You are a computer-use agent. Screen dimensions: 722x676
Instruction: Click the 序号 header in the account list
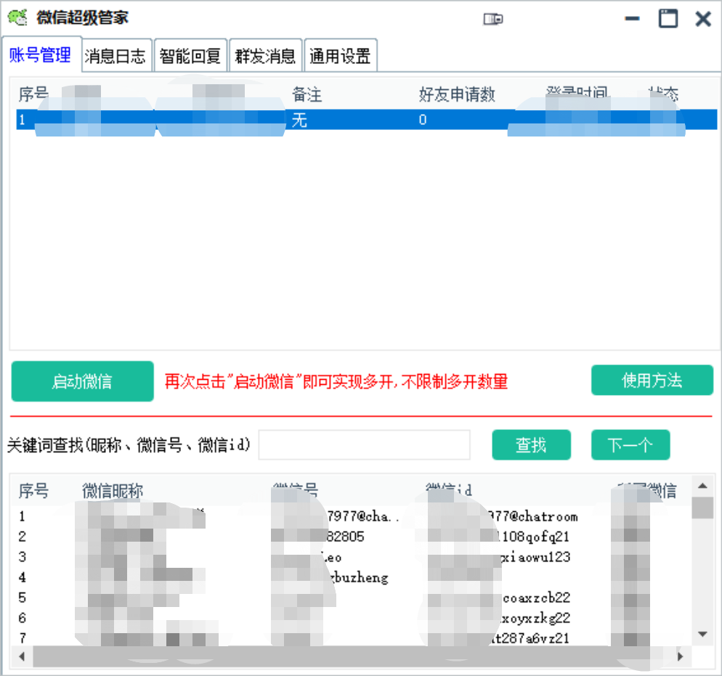coord(33,95)
